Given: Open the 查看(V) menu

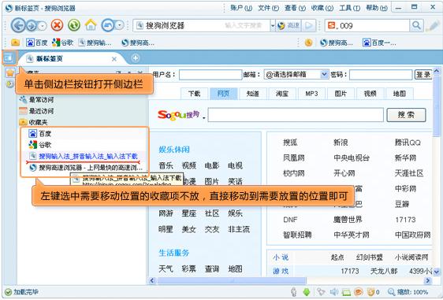Looking at the screenshot, I should coord(295,8).
